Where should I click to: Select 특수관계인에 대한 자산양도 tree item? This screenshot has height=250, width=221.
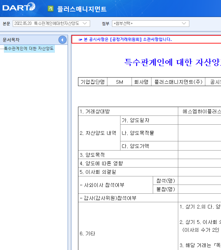click(29, 48)
